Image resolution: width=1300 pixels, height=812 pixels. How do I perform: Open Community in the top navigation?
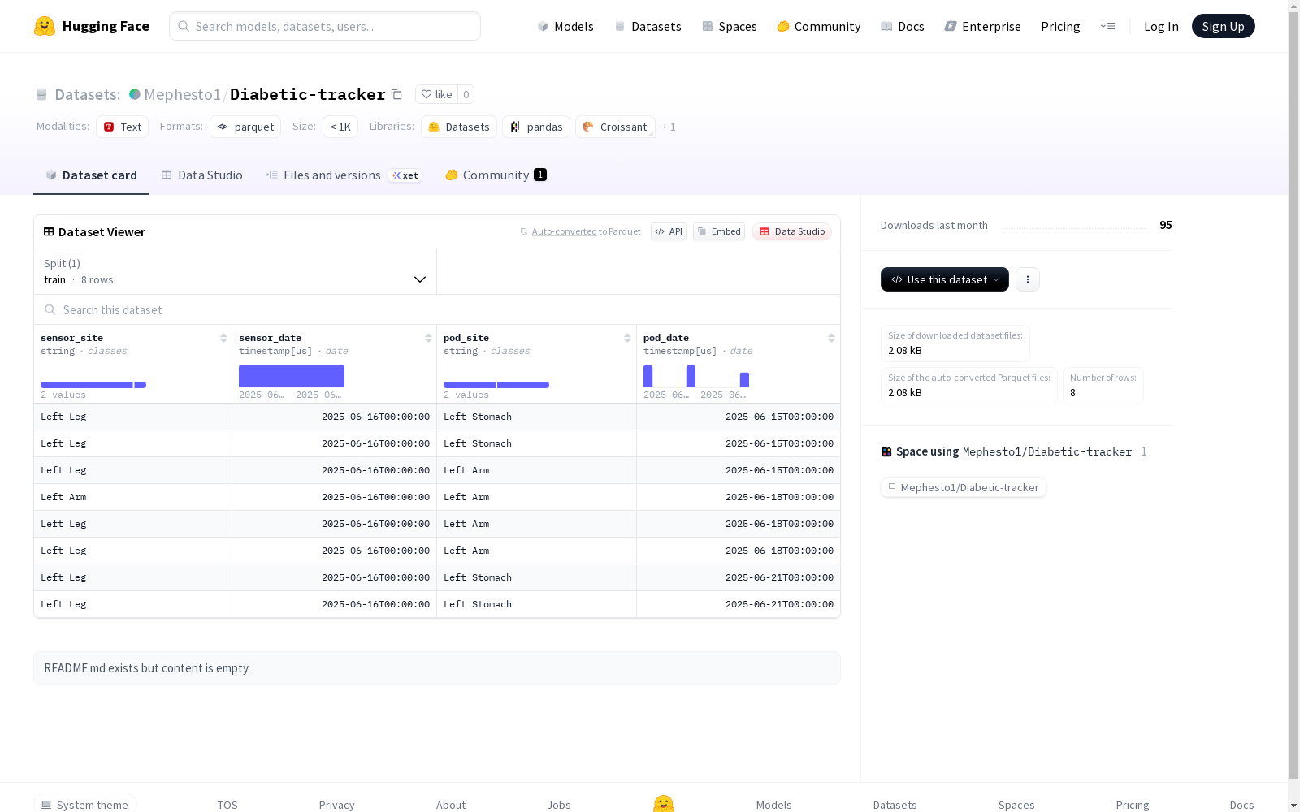point(819,26)
